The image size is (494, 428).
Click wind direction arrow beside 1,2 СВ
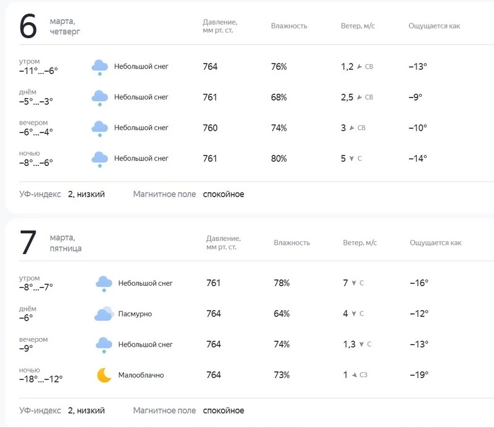[x=360, y=67]
